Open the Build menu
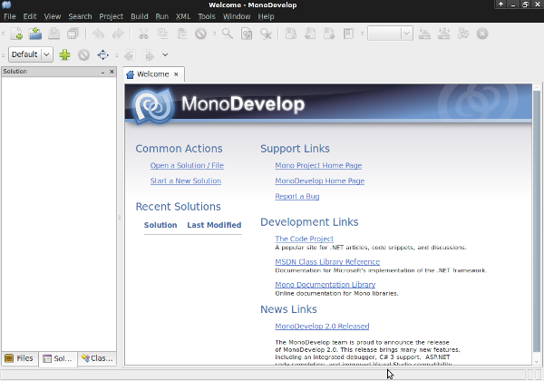The width and height of the screenshot is (544, 381). click(x=140, y=16)
